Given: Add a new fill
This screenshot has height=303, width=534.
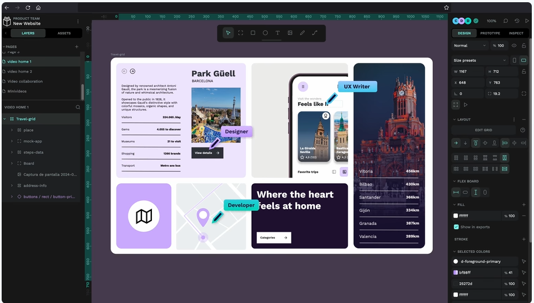Looking at the screenshot, I should click(x=524, y=205).
